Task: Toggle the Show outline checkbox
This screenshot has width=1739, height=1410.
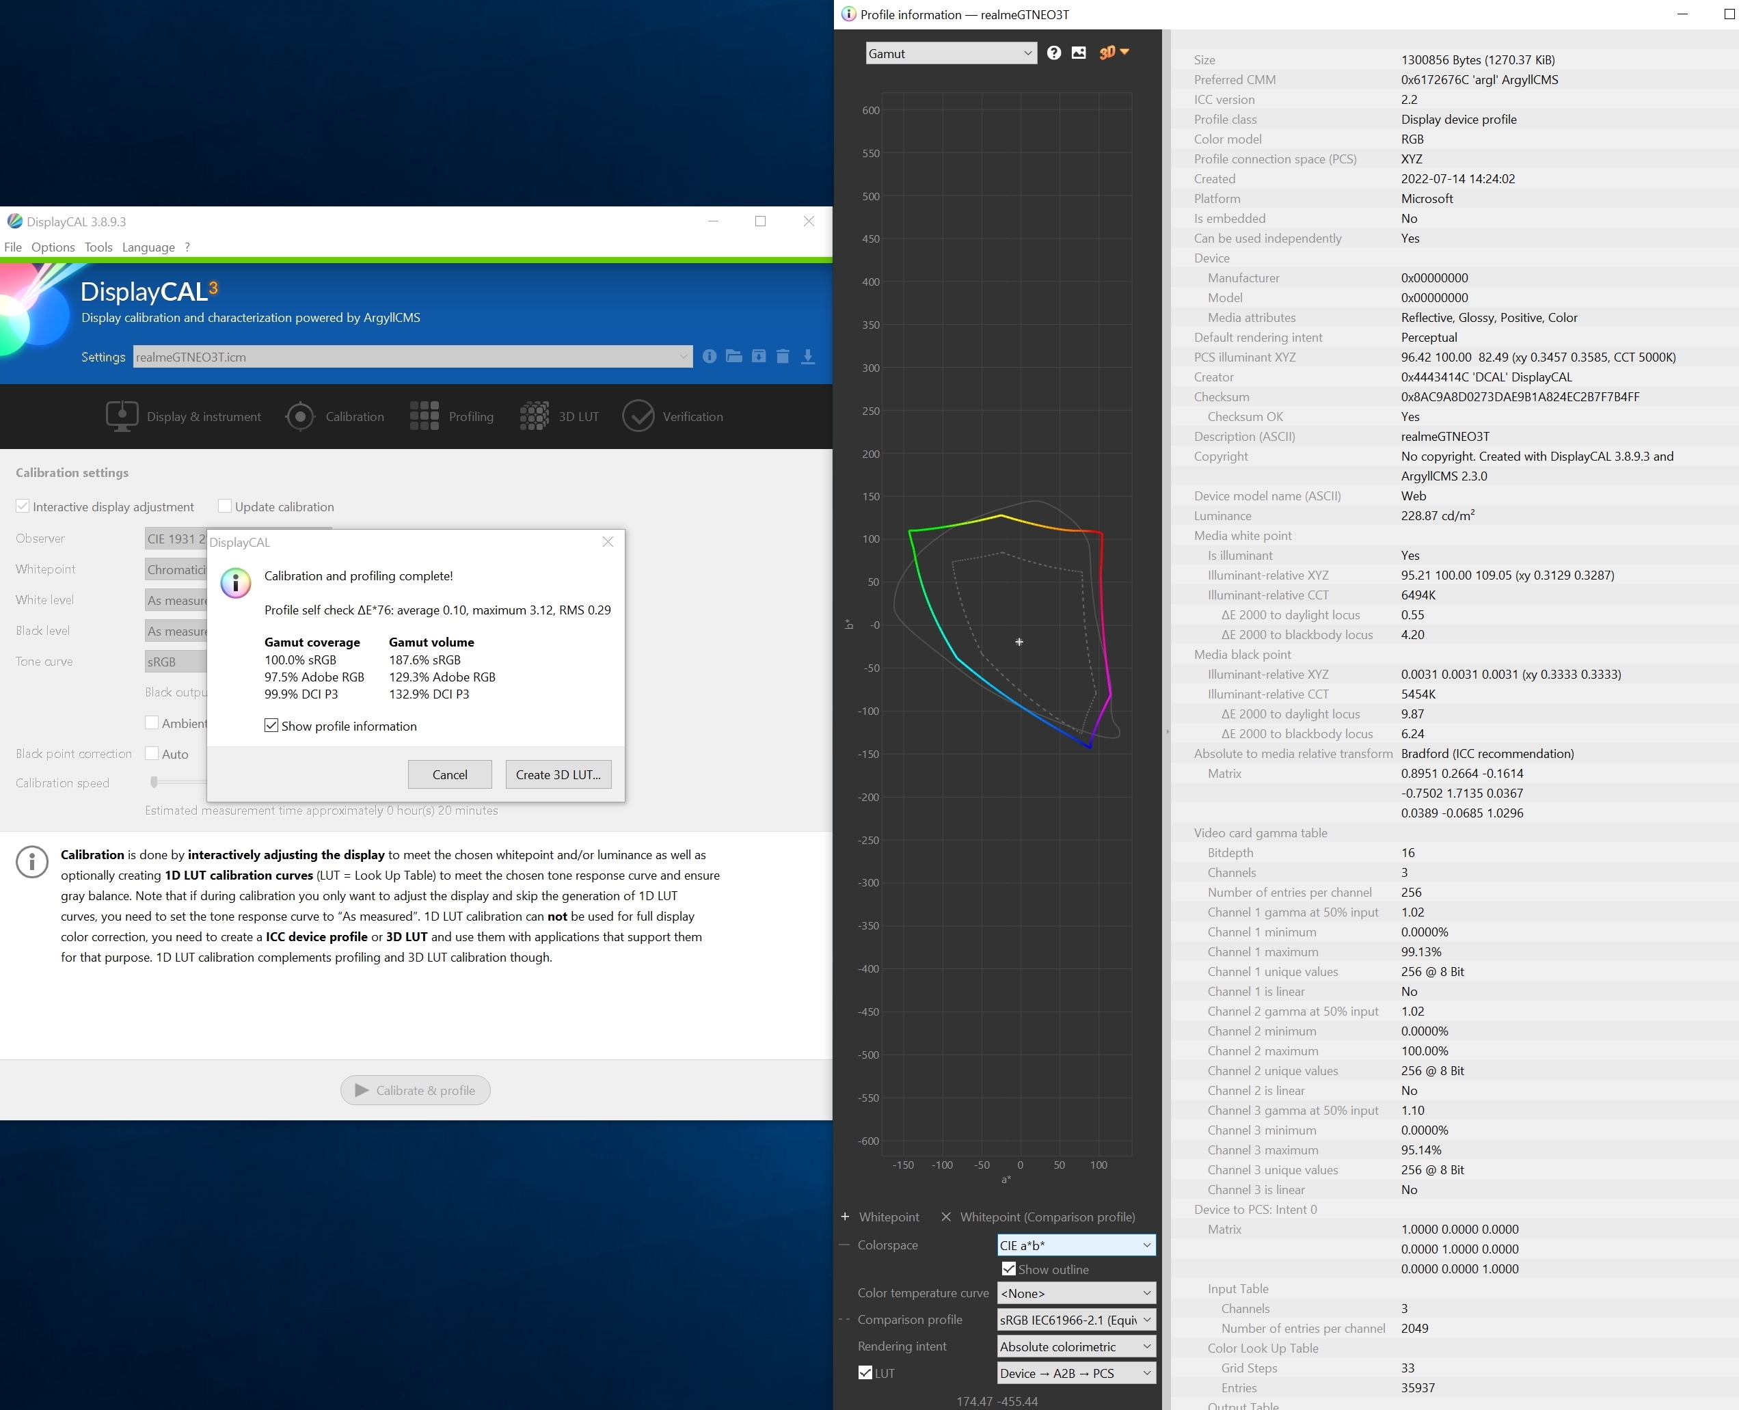Action: 1008,1269
